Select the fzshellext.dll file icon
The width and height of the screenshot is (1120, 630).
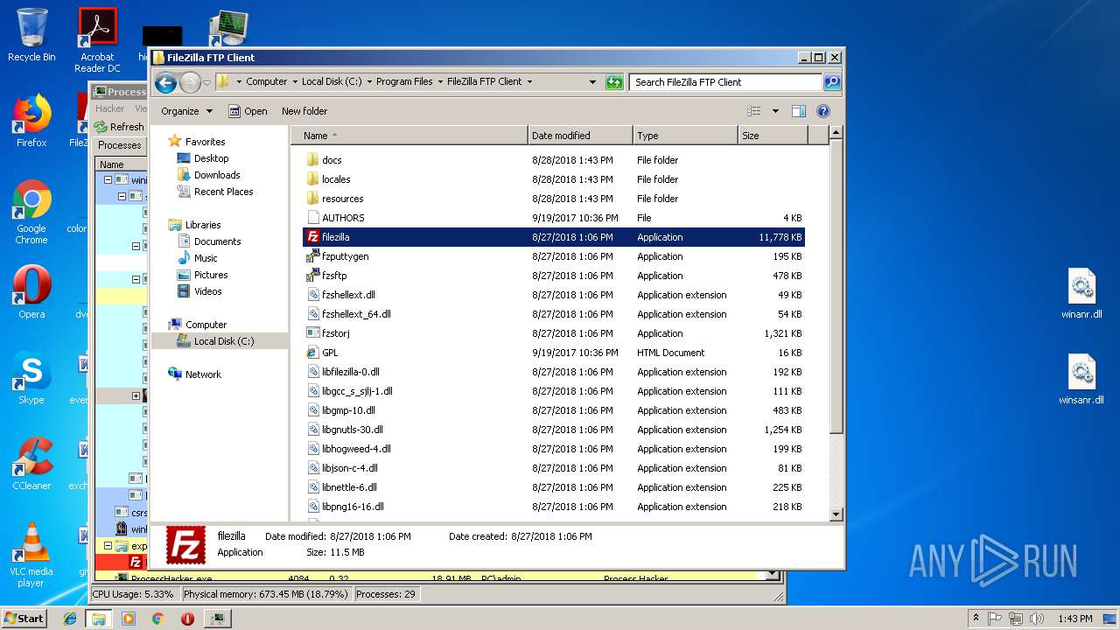point(313,295)
